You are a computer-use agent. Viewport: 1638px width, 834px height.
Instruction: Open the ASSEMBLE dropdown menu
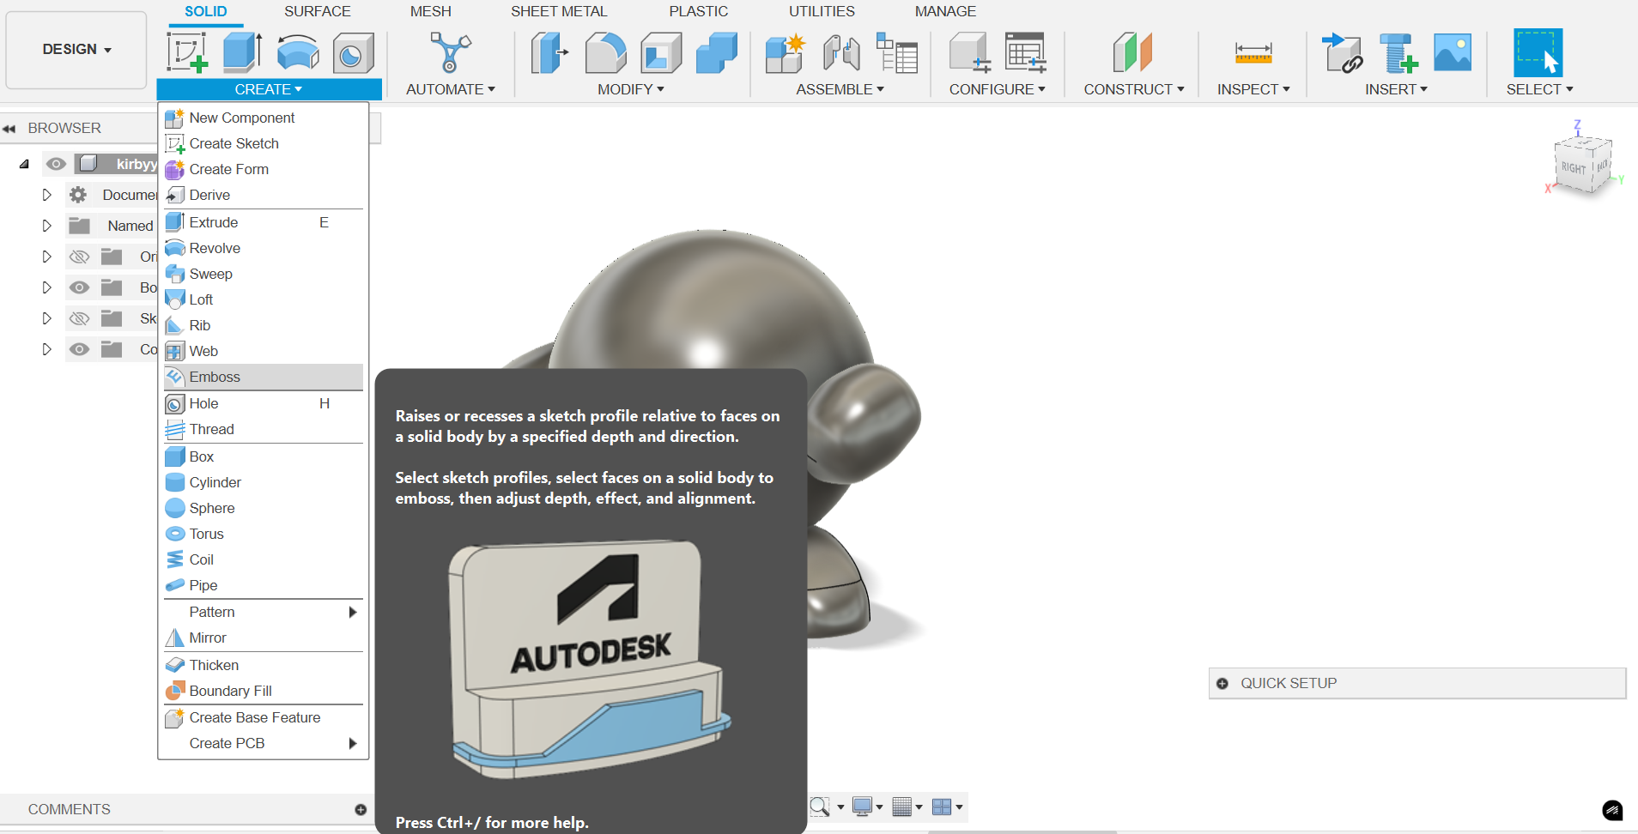point(840,89)
